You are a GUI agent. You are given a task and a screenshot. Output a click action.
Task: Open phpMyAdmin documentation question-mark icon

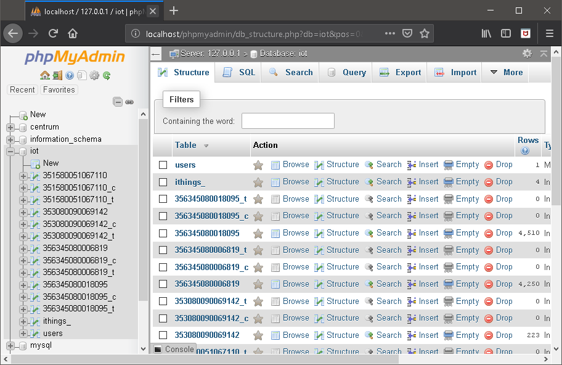coord(70,75)
